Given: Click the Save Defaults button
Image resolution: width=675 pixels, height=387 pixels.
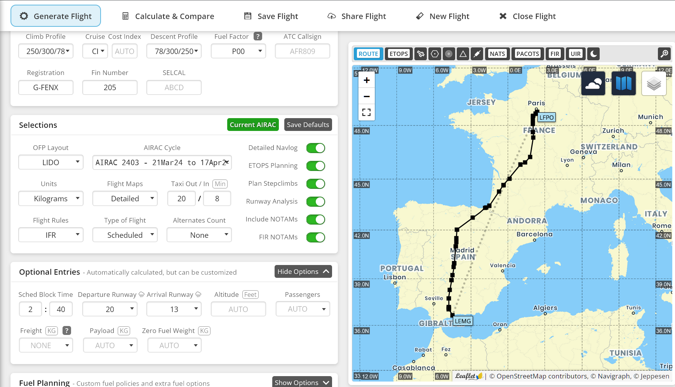Looking at the screenshot, I should [x=308, y=124].
